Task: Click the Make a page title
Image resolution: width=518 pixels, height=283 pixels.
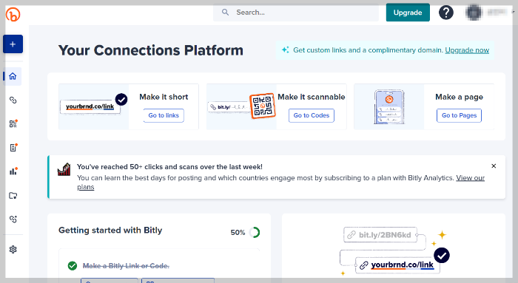Action: pyautogui.click(x=460, y=97)
